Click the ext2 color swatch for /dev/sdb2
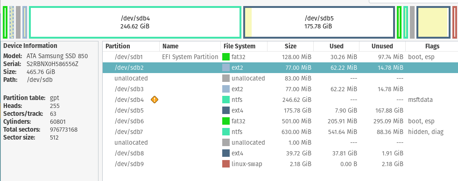458x181 pixels. (226, 67)
